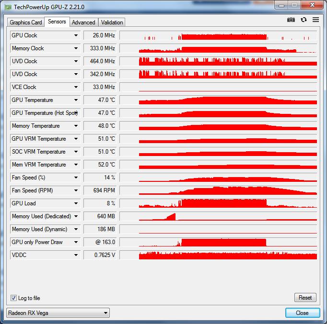This screenshot has width=327, height=324.
Task: Open Memory Used (Dynamic) dropdown
Action: click(x=76, y=229)
